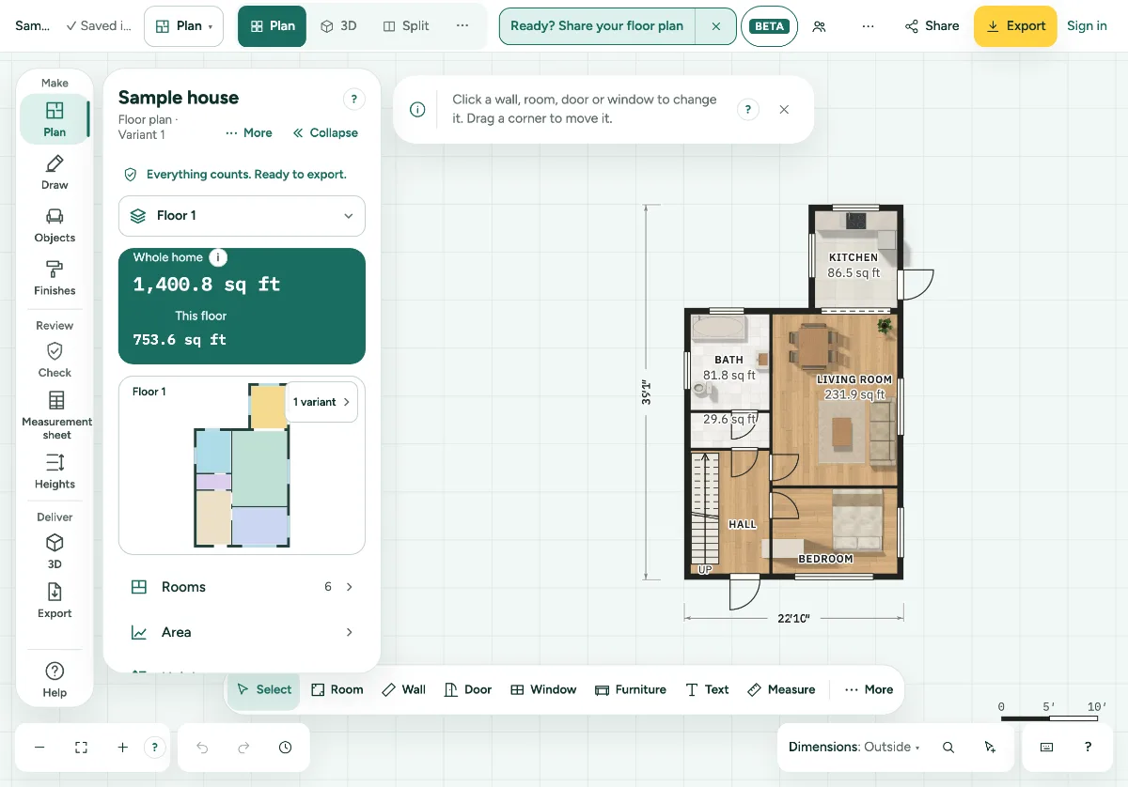Switch to the 3D view tab

click(x=338, y=26)
